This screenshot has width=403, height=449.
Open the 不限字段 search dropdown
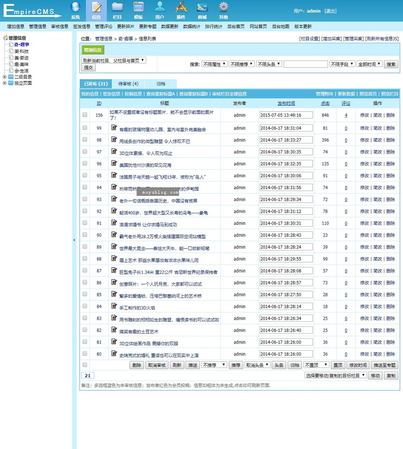pos(342,64)
